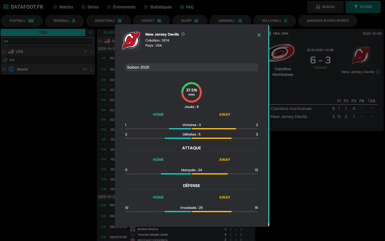
Task: Favorite New Jersey Devils in popup header
Action: coord(183,34)
